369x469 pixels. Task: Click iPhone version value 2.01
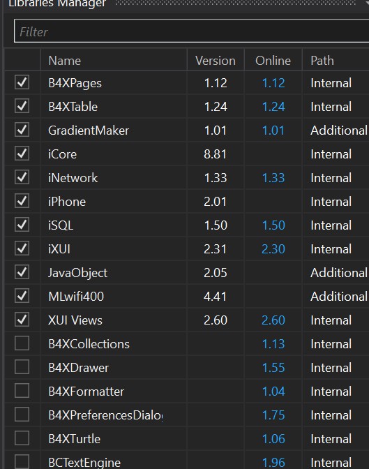(216, 202)
